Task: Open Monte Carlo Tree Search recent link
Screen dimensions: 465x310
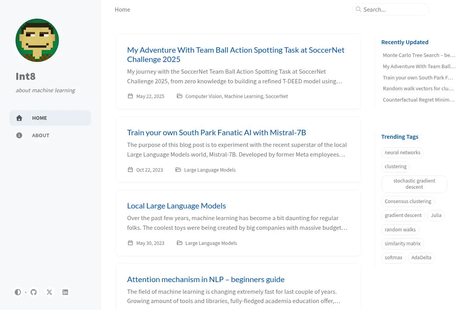Action: point(419,55)
